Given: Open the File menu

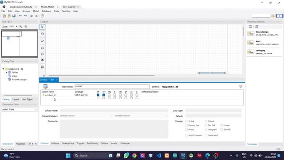Looking at the screenshot, I should [x=3, y=11].
